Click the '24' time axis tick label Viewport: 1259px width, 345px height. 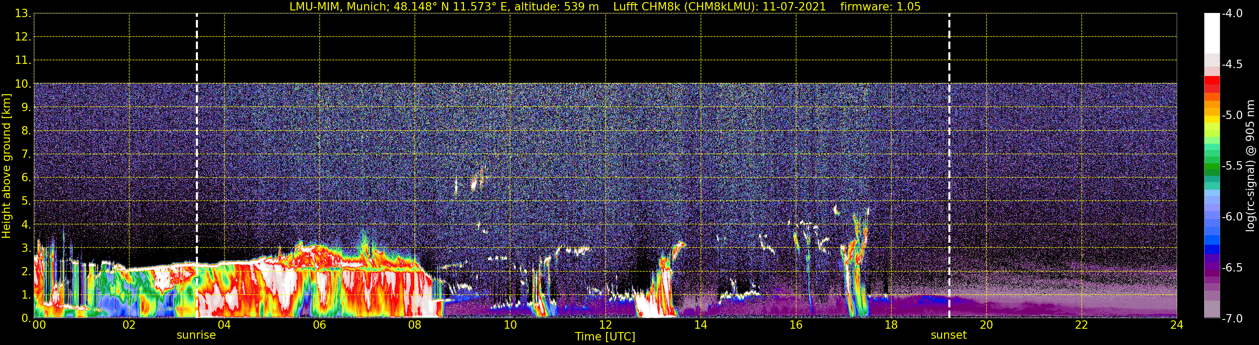pos(1176,325)
